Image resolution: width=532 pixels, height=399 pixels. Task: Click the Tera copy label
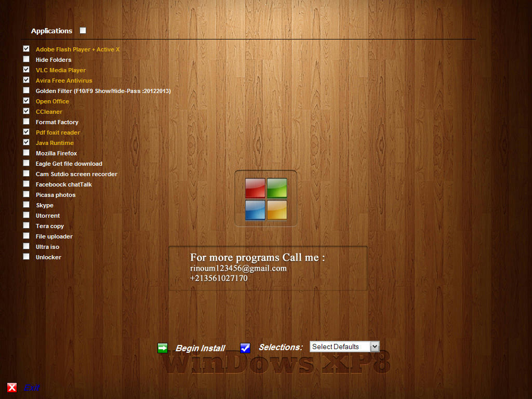click(50, 227)
